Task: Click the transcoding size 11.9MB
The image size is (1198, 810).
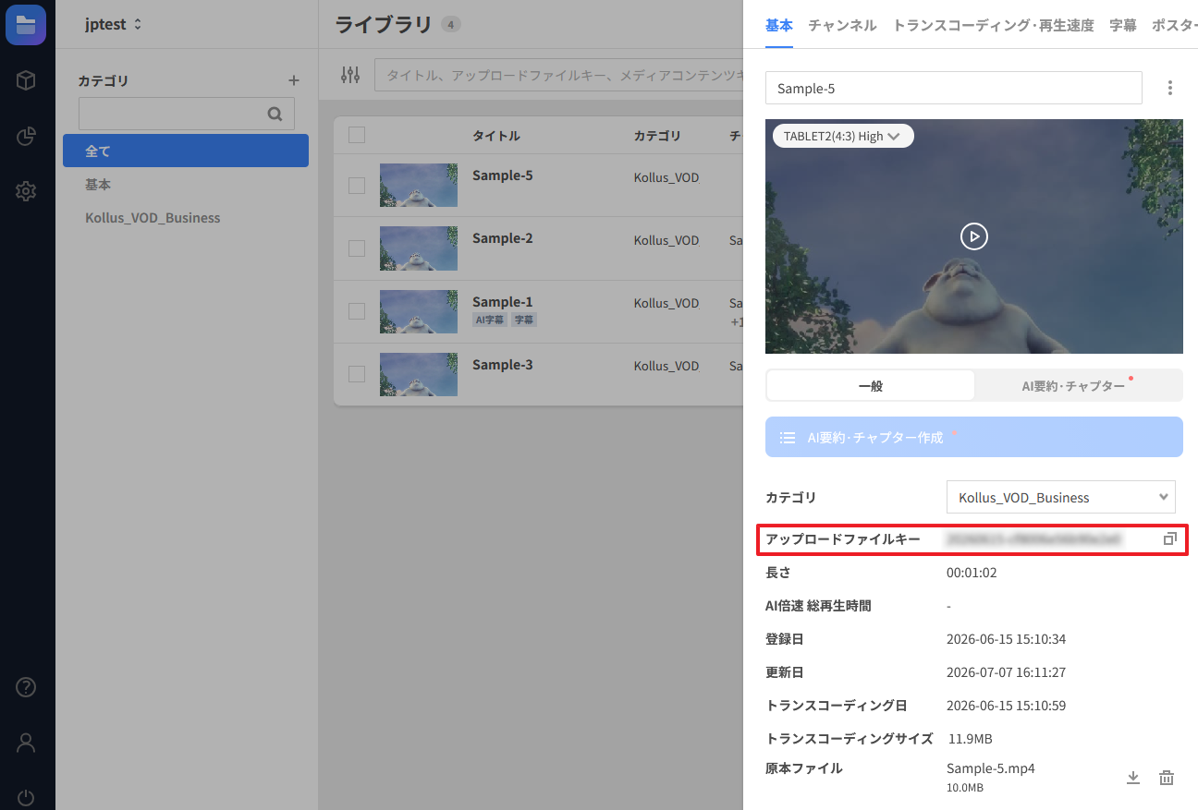Action: point(971,739)
